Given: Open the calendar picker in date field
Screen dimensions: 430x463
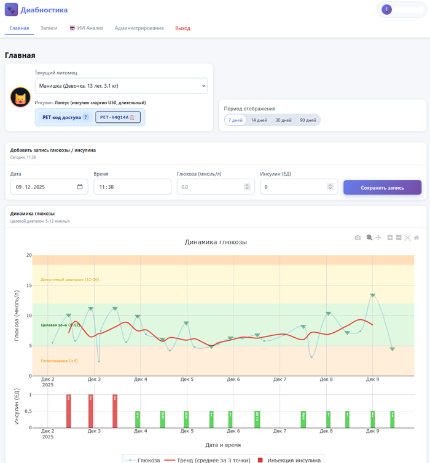Looking at the screenshot, I should [x=80, y=187].
